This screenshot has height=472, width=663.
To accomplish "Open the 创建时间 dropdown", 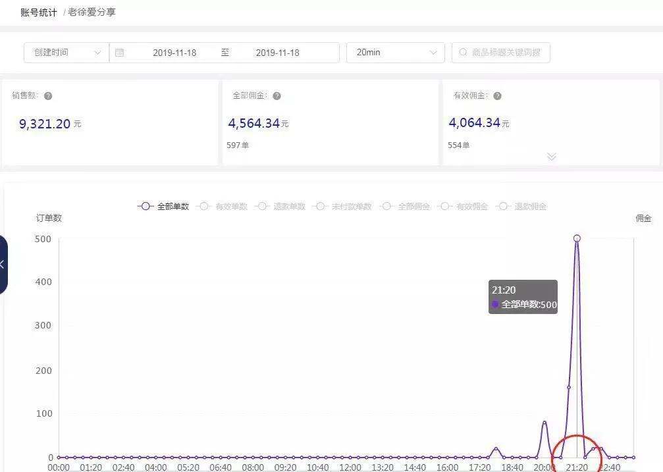I will [x=65, y=53].
